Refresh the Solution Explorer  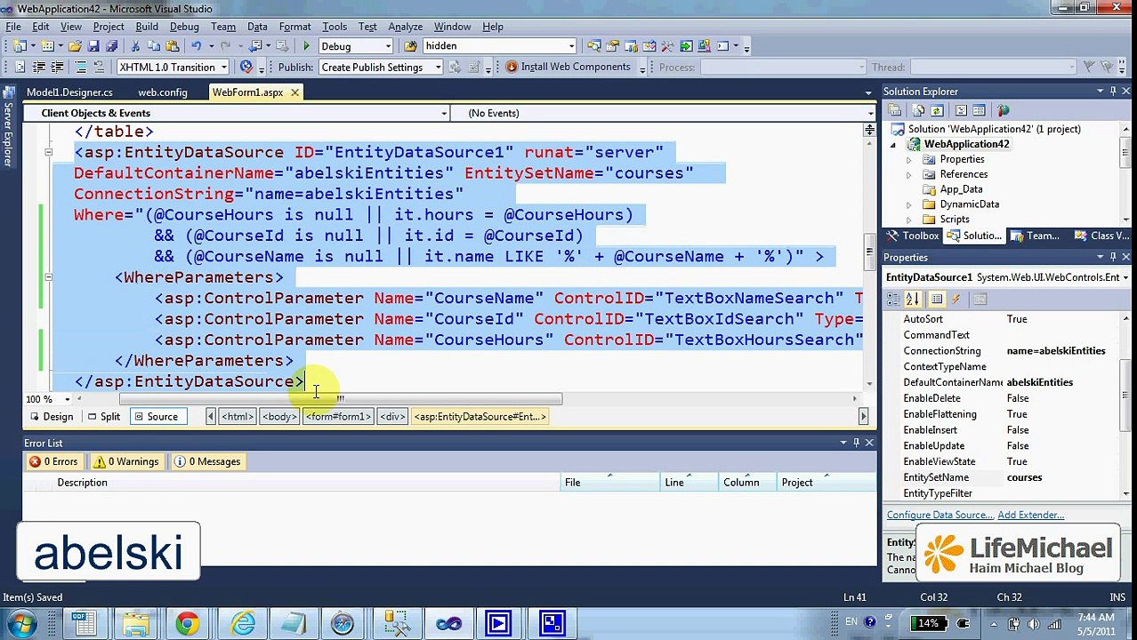937,110
